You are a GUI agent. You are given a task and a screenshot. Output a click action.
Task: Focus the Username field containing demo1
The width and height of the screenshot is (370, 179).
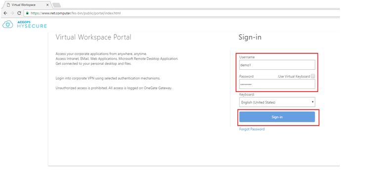pos(277,65)
